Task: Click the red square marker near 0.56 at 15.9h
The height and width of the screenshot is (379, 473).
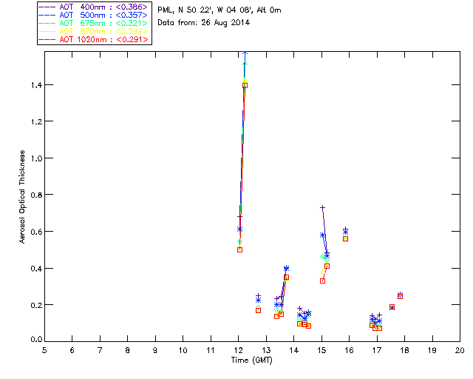Action: (345, 239)
